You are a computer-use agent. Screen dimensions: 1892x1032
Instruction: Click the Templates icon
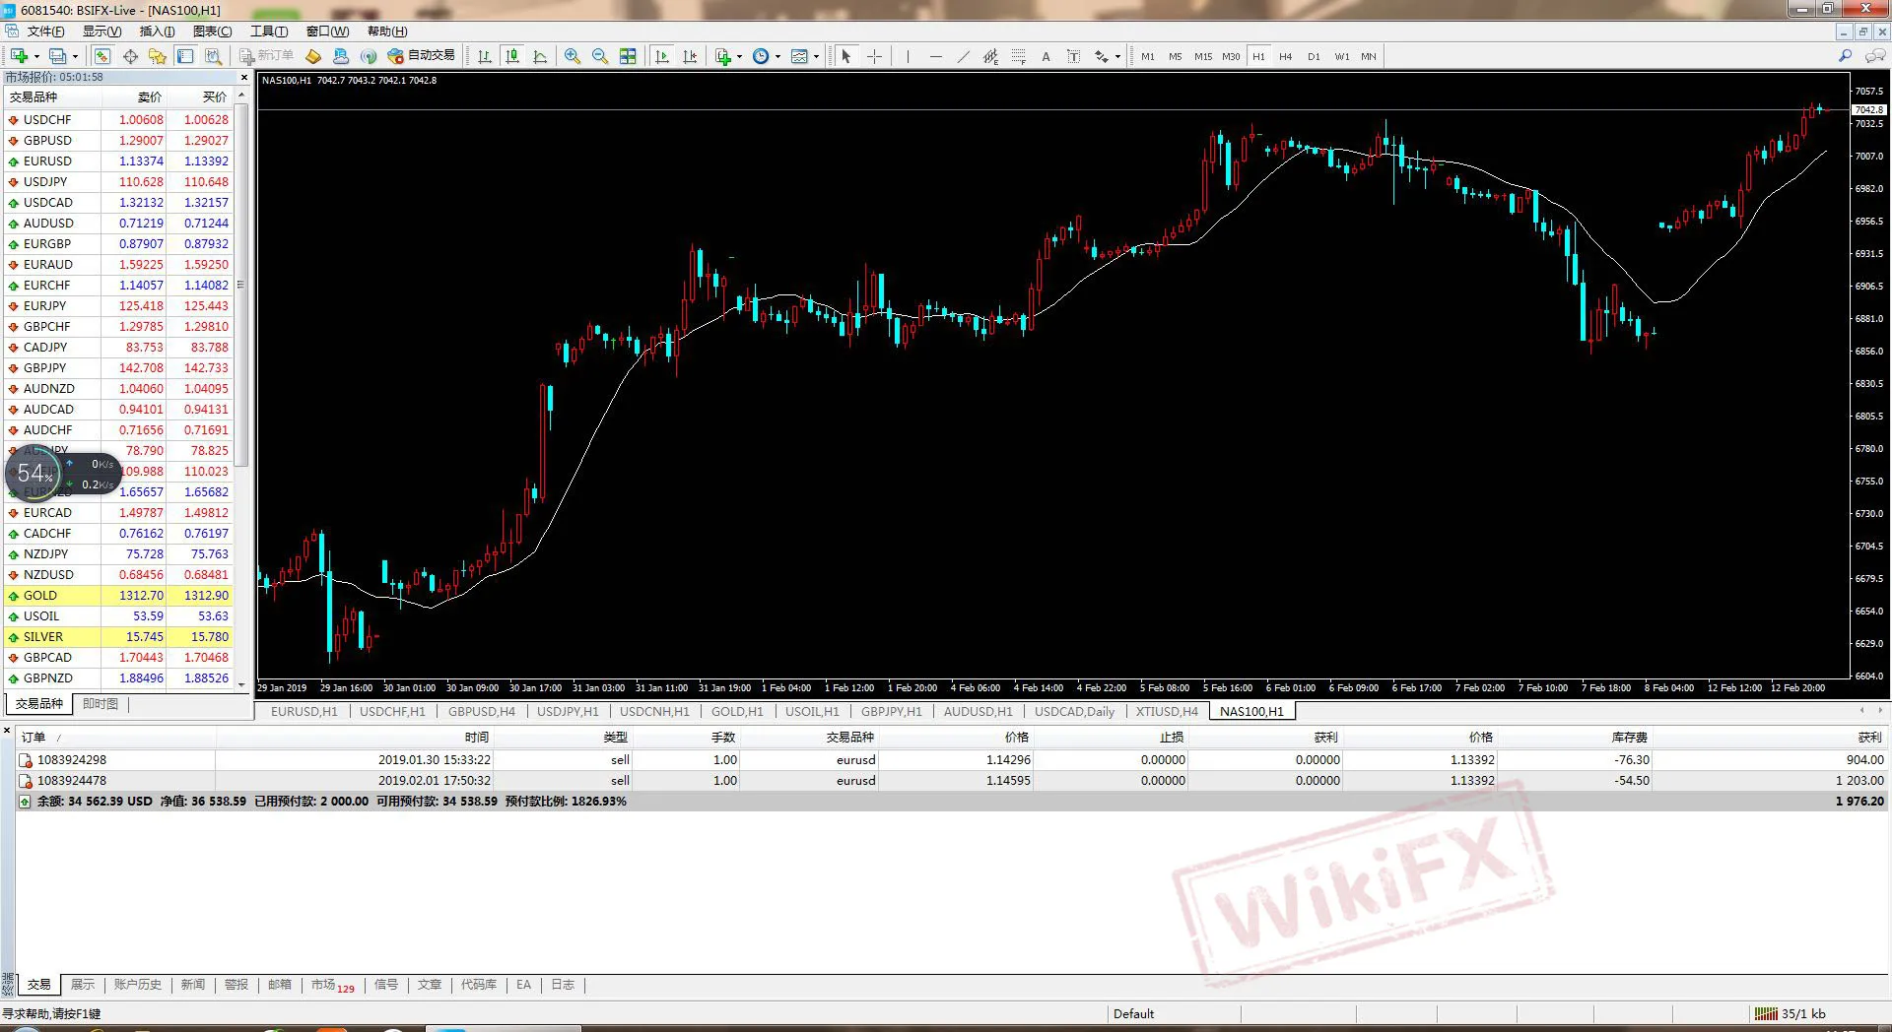click(800, 56)
